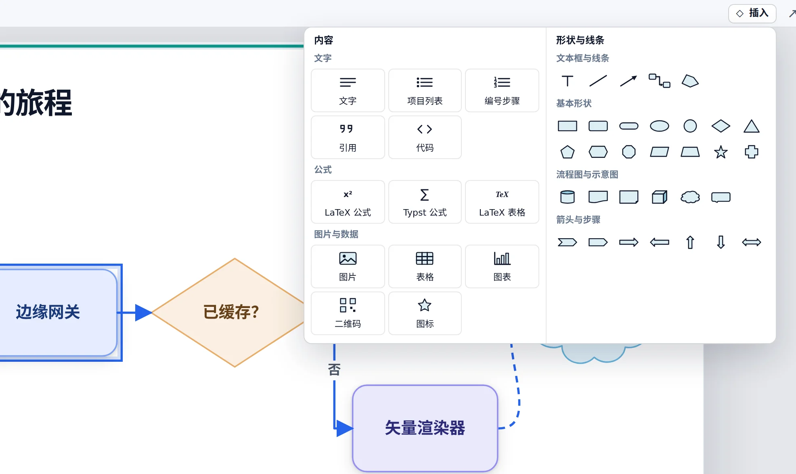Select the 矢量渲染器 box on canvas
Viewport: 796px width, 474px height.
(425, 428)
